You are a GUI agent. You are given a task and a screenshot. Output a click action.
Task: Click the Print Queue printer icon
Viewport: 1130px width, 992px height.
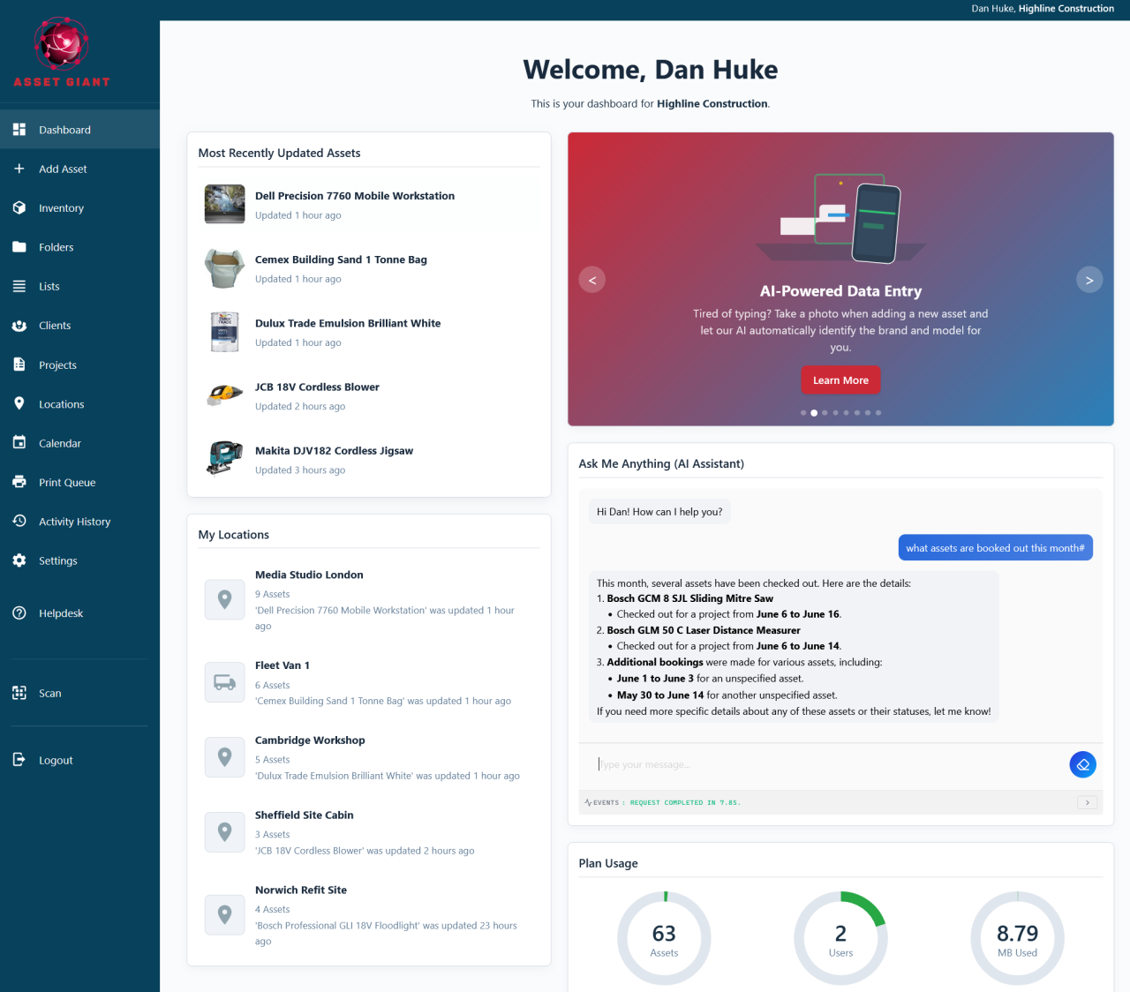click(19, 482)
